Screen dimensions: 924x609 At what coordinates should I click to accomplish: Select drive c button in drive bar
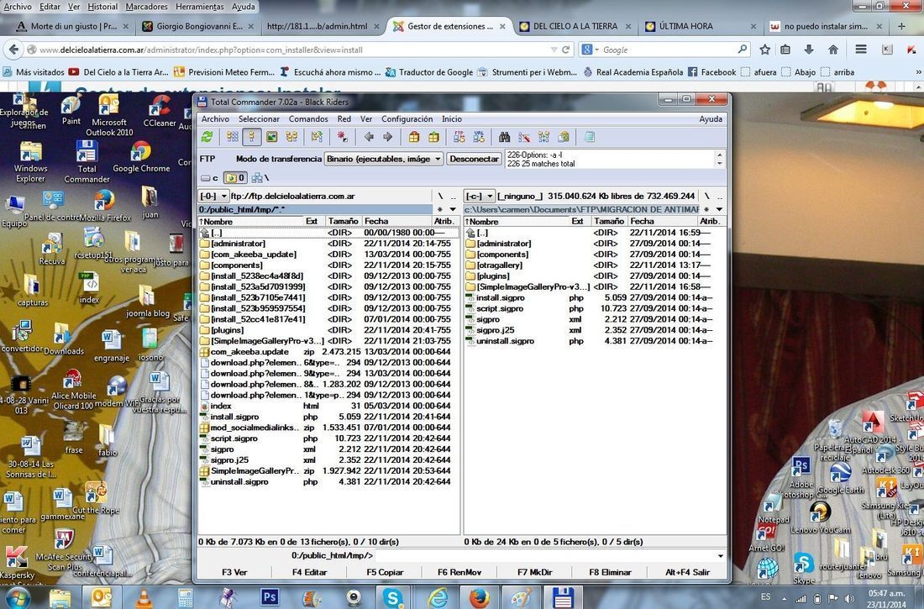pos(209,177)
